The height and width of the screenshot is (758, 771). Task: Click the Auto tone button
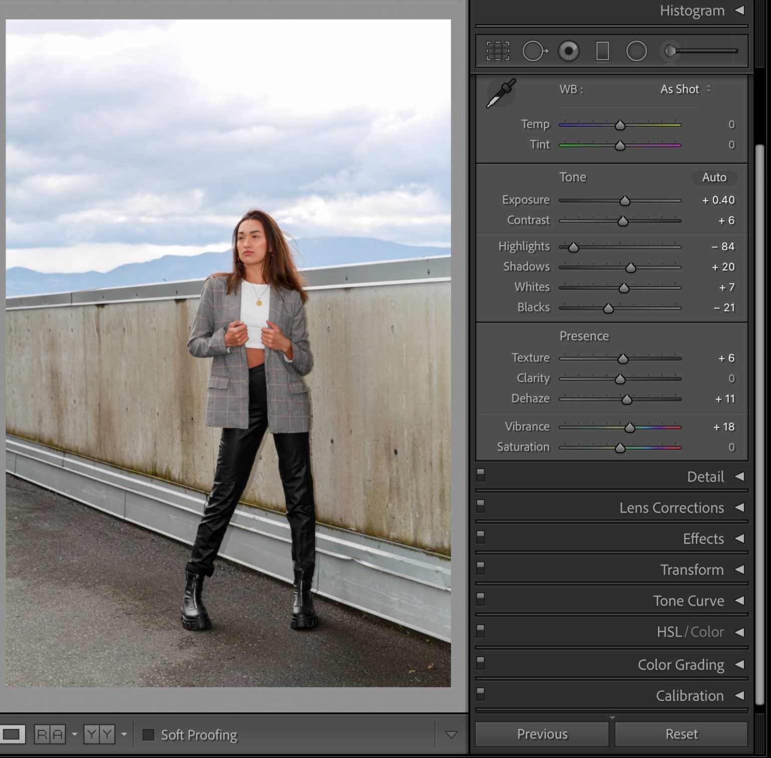[714, 178]
